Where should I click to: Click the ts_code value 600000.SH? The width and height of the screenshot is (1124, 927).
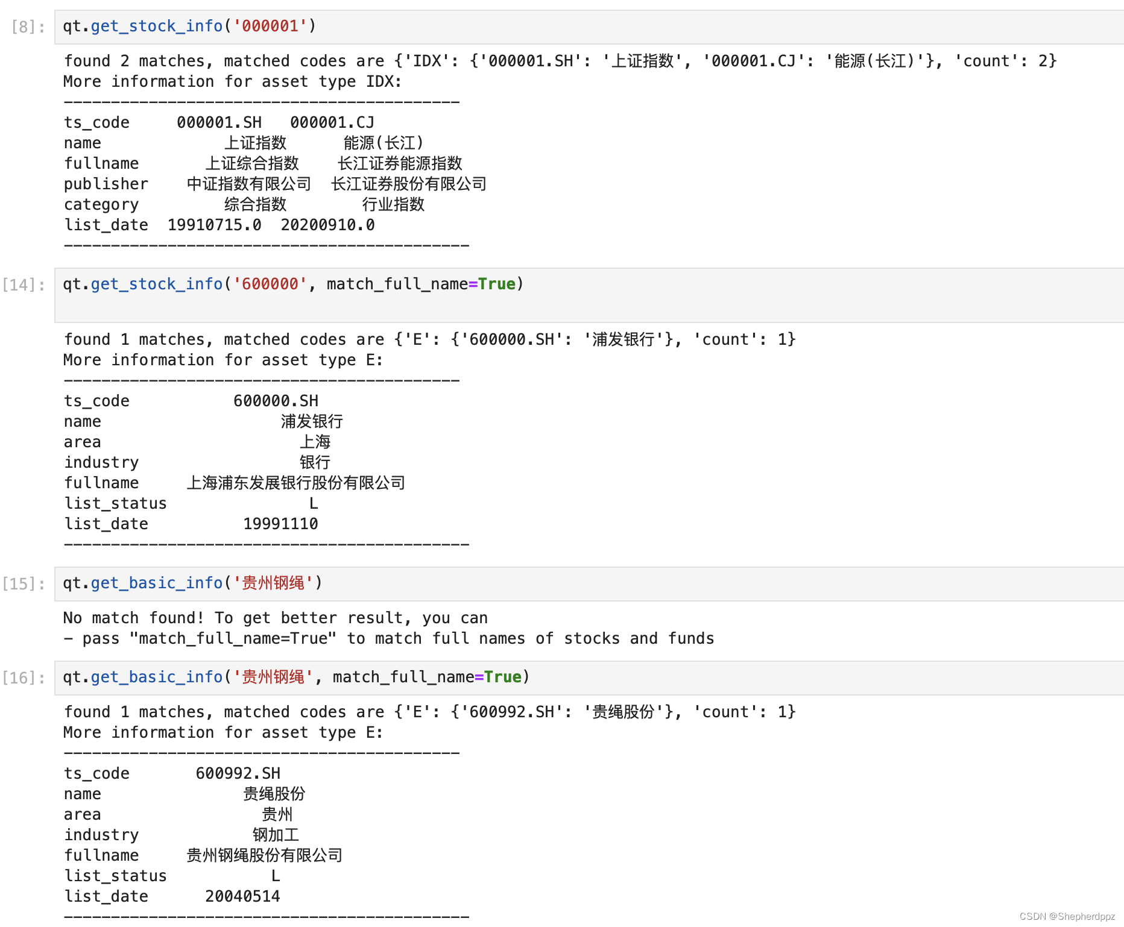tap(276, 401)
